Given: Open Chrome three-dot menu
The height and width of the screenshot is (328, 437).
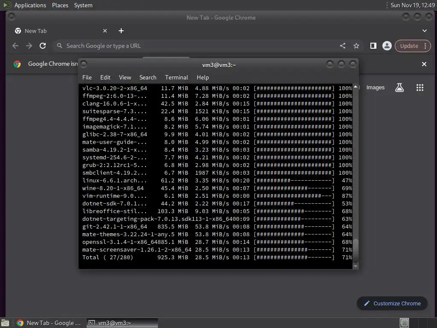Looking at the screenshot, I should (x=425, y=46).
